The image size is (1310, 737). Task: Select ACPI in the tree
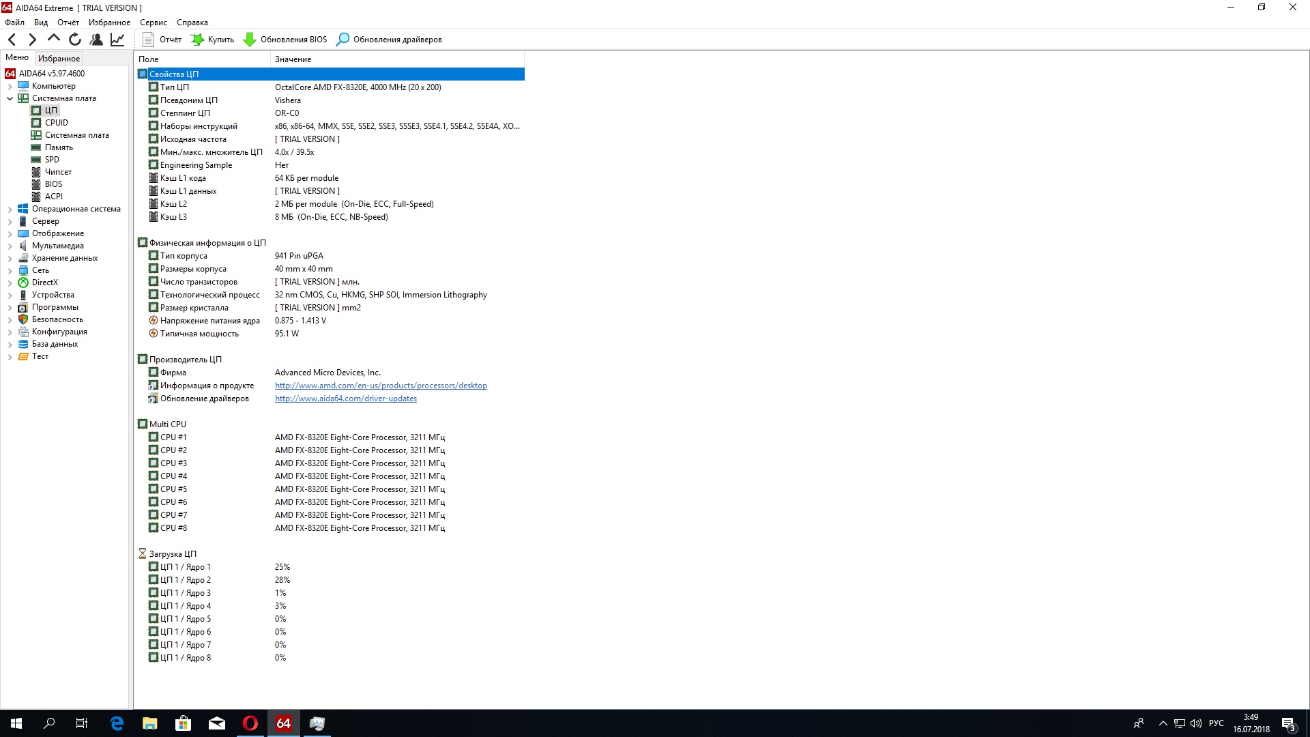pyautogui.click(x=53, y=197)
